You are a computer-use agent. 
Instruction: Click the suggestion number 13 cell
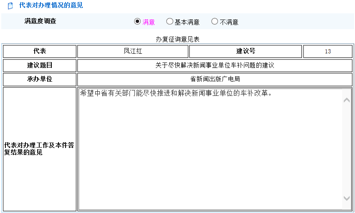coord(327,51)
